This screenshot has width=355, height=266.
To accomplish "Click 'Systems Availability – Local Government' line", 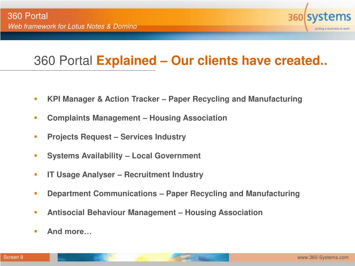I will click(x=124, y=156).
